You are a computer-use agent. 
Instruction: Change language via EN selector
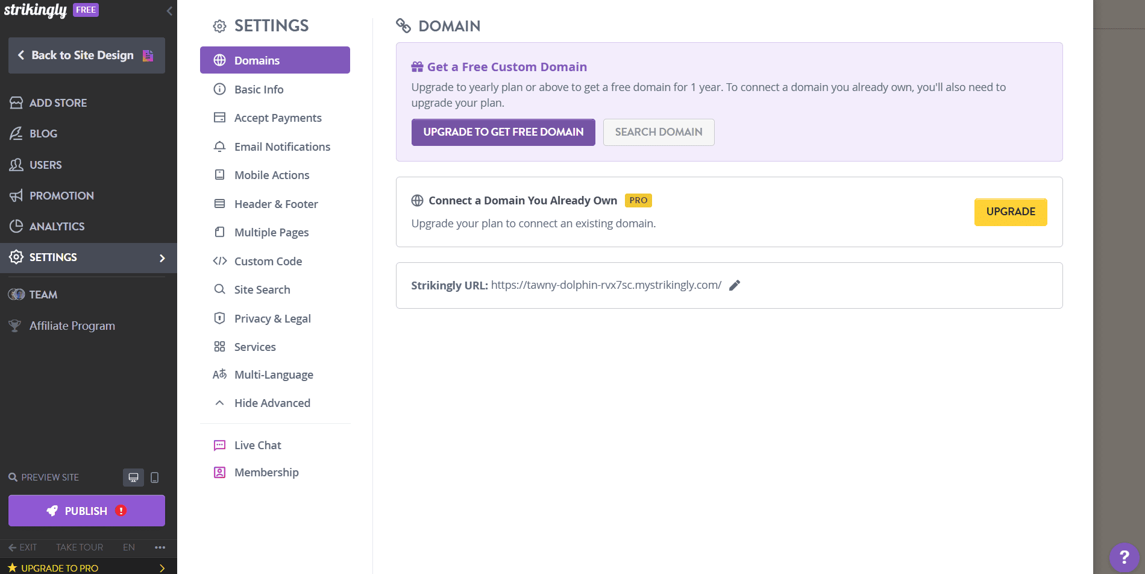pos(129,547)
